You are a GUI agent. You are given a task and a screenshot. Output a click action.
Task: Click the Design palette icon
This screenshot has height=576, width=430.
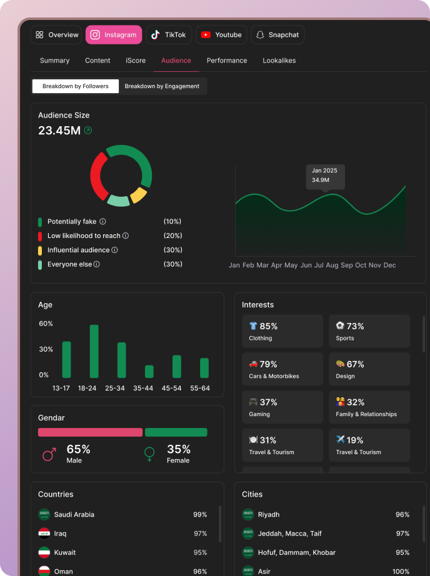click(x=340, y=364)
